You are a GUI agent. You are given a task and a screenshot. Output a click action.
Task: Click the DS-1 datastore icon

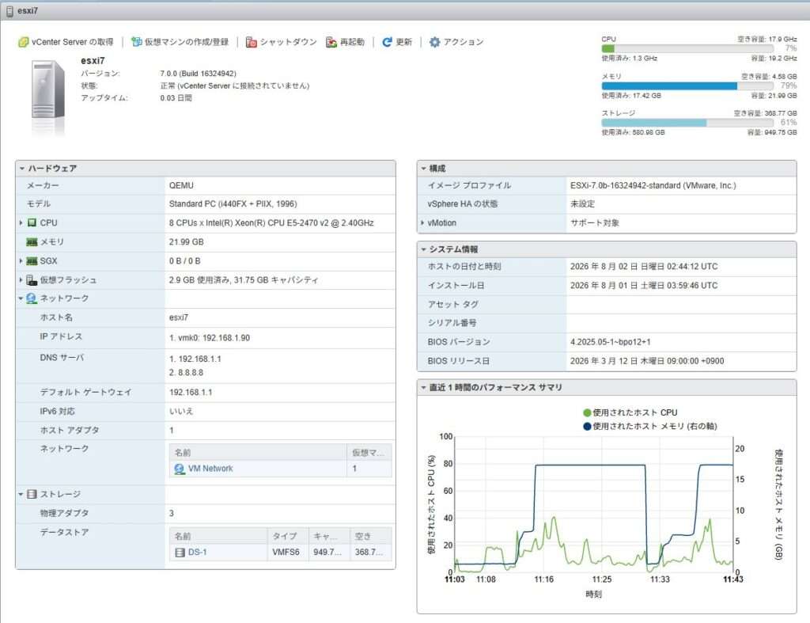click(x=180, y=553)
